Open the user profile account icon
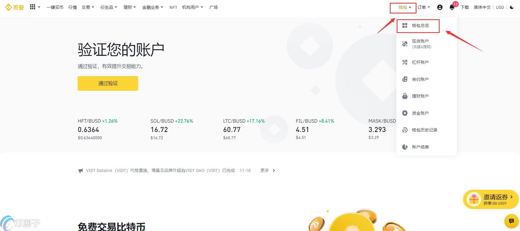The width and height of the screenshot is (520, 231). (x=440, y=7)
